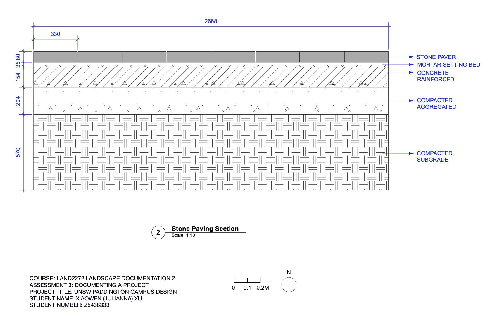Image resolution: width=490 pixels, height=318 pixels.
Task: Select the STONE PAVER label
Action: click(436, 57)
